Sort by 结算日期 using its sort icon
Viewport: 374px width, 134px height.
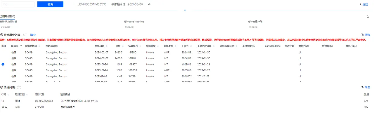pos(107,46)
